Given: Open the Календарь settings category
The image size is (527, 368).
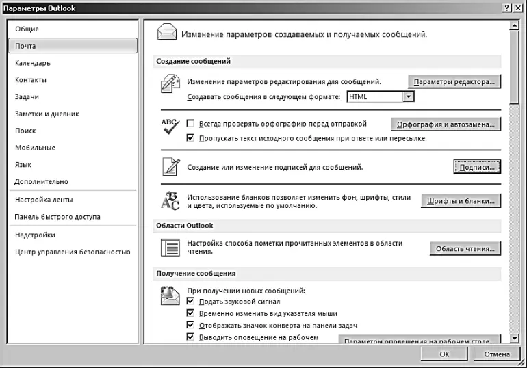Looking at the screenshot, I should tap(73, 63).
